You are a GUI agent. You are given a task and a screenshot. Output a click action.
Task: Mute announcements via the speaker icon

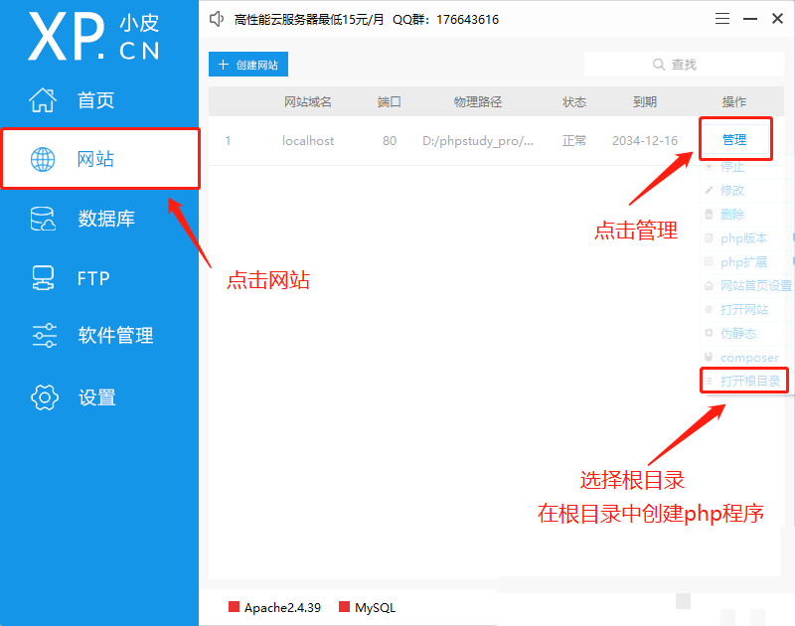[217, 18]
